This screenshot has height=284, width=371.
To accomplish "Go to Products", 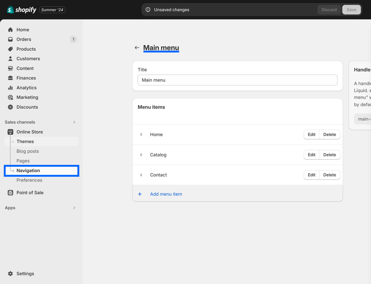I will [26, 49].
